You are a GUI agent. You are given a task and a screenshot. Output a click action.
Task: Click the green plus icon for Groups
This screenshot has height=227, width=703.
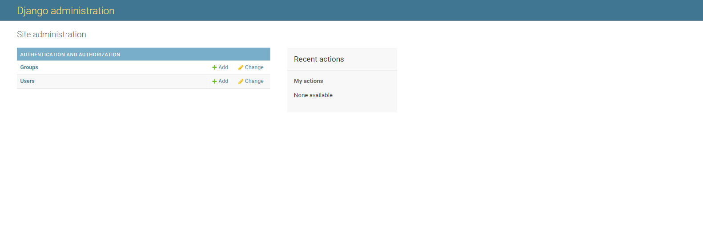214,67
